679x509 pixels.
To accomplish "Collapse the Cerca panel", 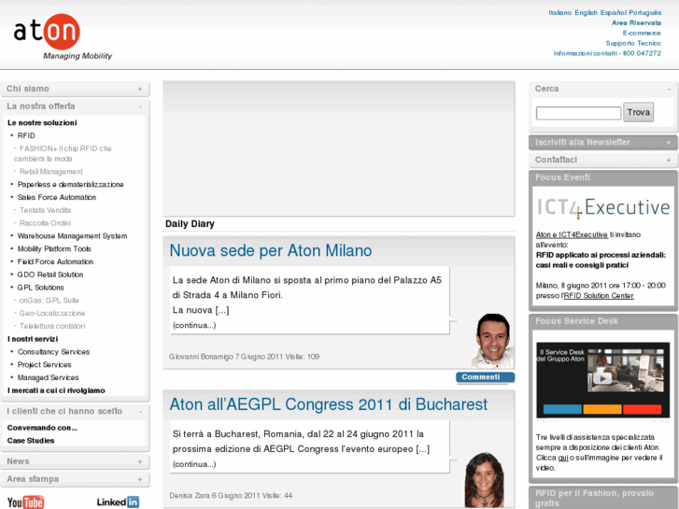I will (669, 89).
